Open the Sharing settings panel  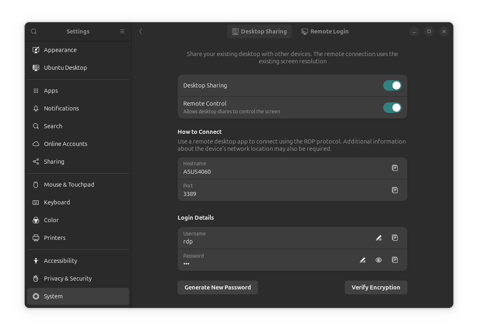point(54,161)
